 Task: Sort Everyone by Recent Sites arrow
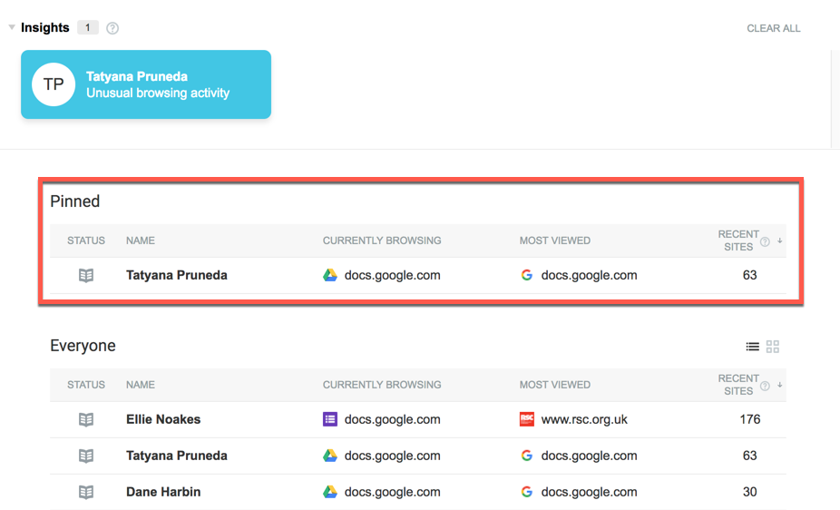pyautogui.click(x=780, y=386)
